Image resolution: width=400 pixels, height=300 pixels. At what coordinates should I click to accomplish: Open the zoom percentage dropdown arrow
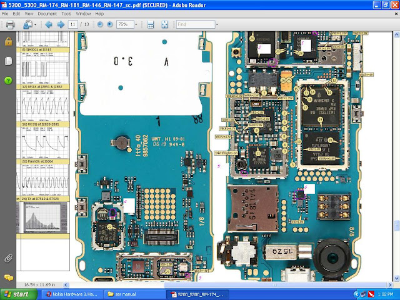136,24
